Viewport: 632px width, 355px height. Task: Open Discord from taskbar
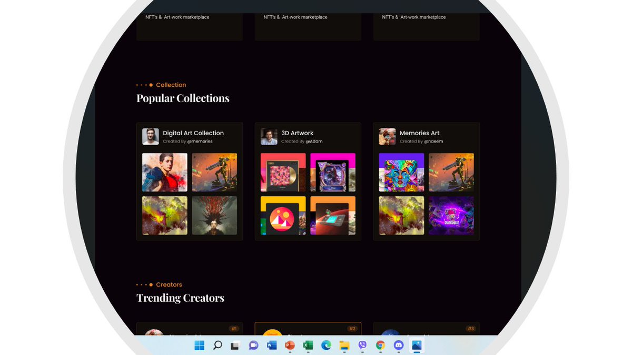tap(399, 346)
